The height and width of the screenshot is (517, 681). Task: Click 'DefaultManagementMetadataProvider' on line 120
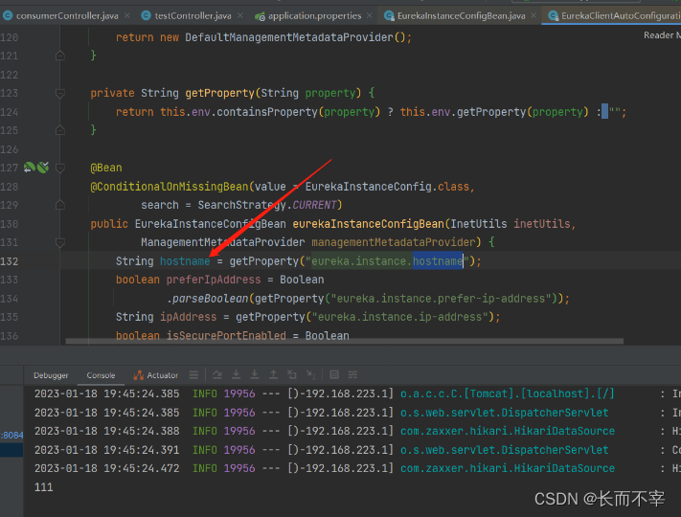coord(289,37)
